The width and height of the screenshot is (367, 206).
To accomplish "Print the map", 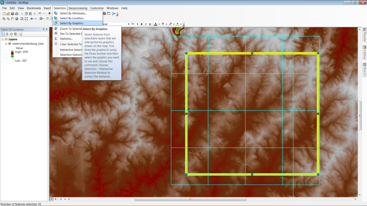I will click(x=16, y=14).
